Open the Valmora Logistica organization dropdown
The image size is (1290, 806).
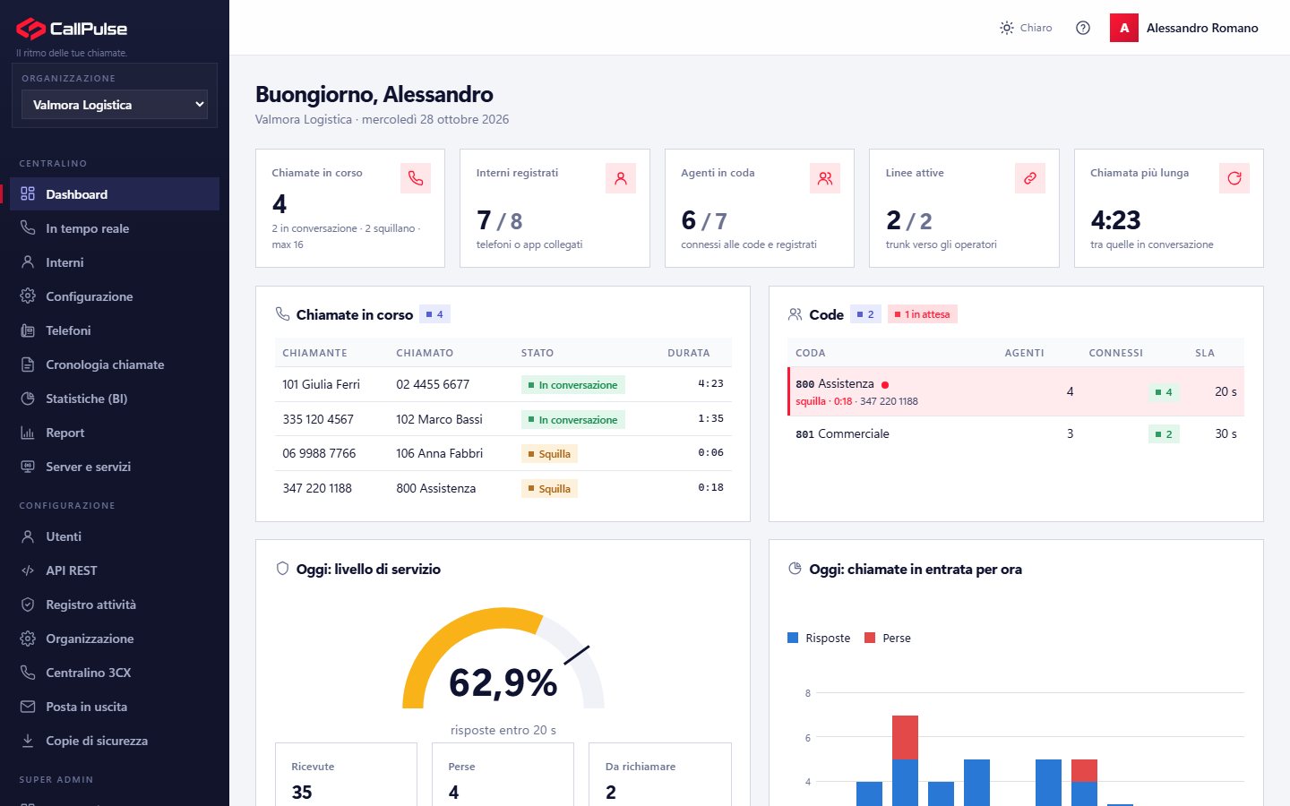point(115,105)
